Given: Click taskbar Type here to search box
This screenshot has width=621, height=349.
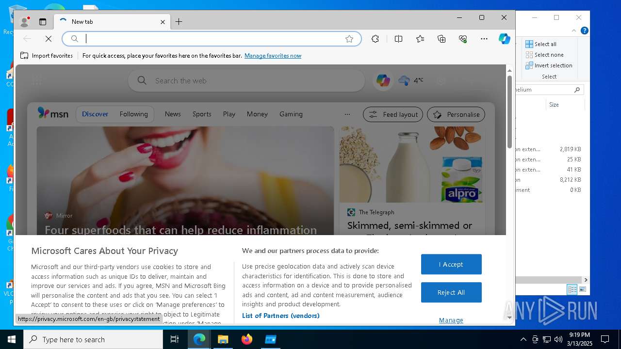Looking at the screenshot, I should pyautogui.click(x=93, y=339).
